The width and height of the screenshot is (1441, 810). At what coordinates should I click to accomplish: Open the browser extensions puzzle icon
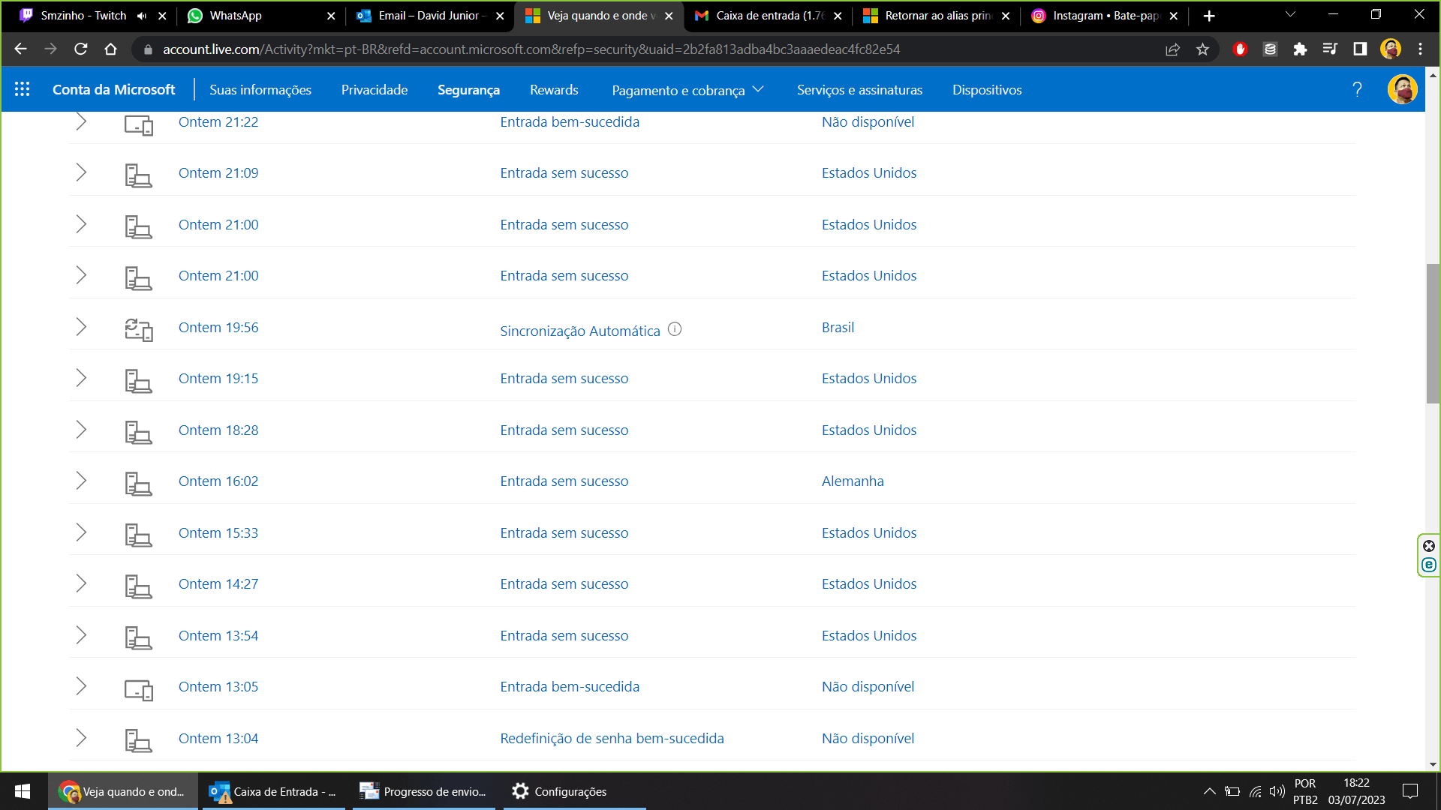click(x=1300, y=49)
